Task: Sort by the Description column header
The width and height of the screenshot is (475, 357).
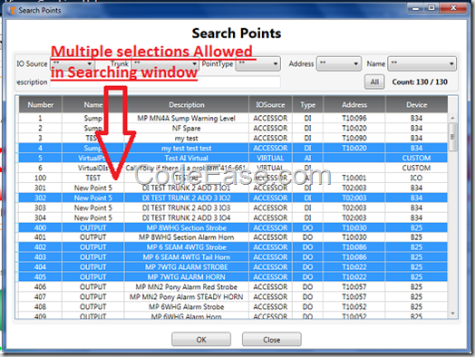Action: coord(187,105)
